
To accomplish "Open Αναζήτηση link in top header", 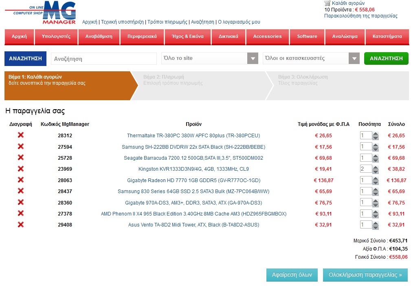I will (202, 22).
